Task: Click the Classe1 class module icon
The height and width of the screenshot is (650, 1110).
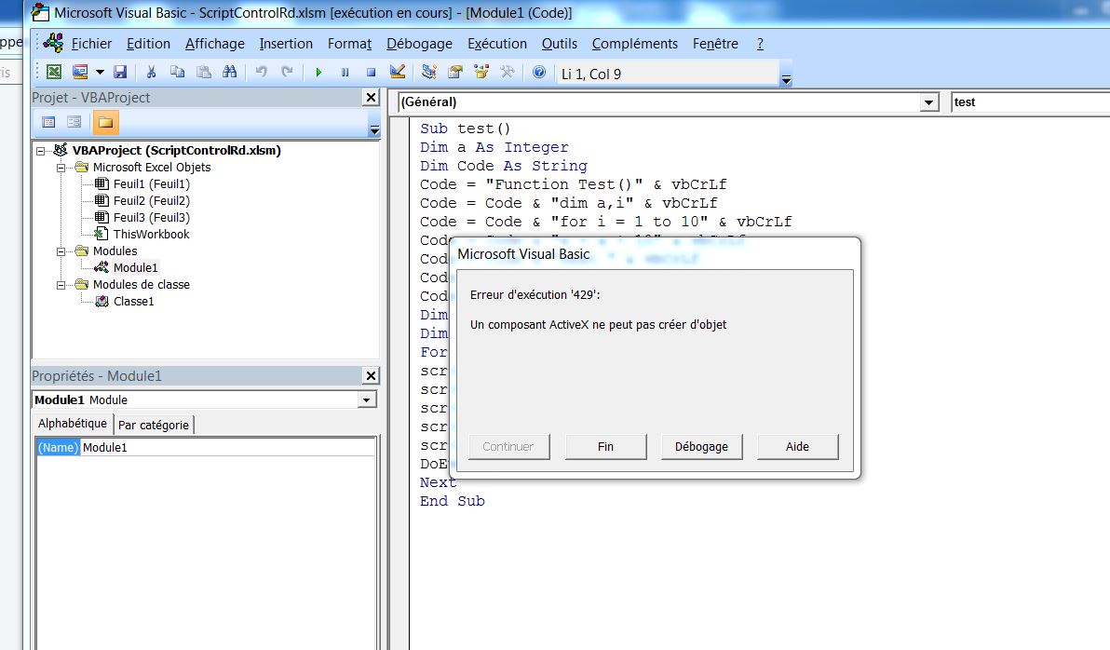Action: [x=102, y=301]
